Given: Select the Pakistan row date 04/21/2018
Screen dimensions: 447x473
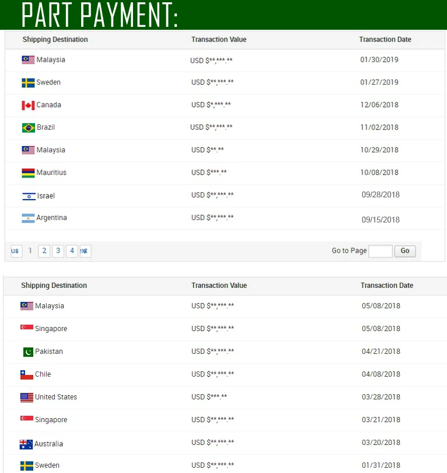Looking at the screenshot, I should click(381, 352).
